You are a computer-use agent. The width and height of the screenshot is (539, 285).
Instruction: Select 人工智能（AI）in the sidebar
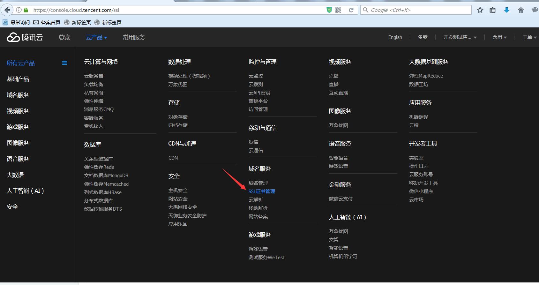click(x=25, y=191)
